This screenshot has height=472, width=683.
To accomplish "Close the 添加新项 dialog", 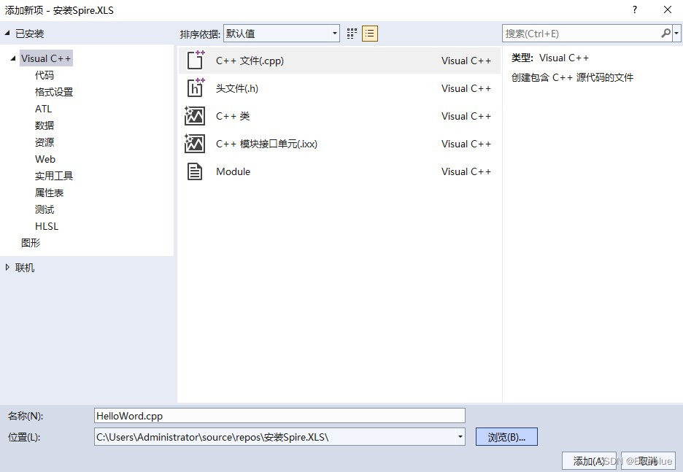I will 668,9.
